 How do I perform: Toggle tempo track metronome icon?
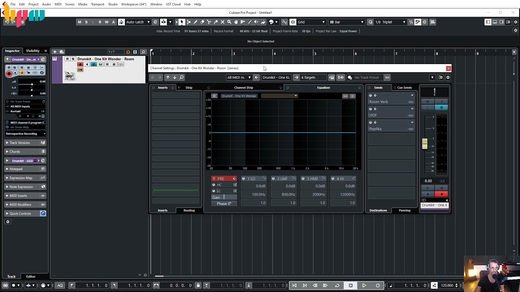[x=434, y=286]
